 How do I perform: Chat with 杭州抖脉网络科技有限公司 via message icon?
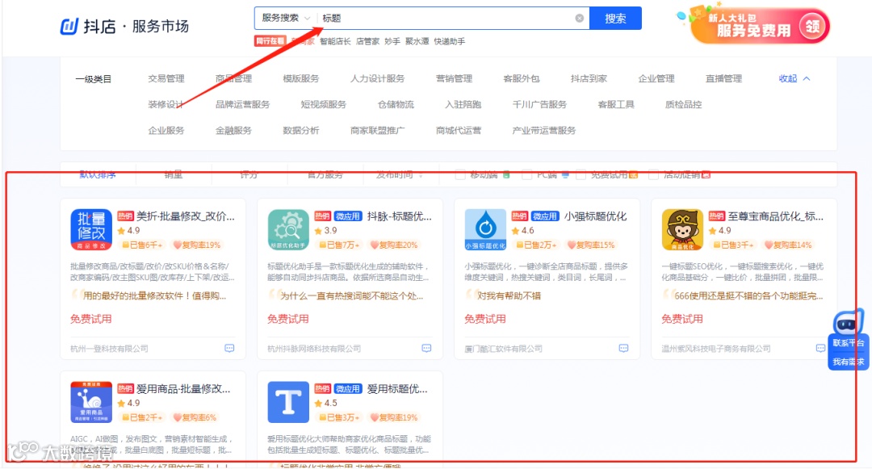click(426, 349)
